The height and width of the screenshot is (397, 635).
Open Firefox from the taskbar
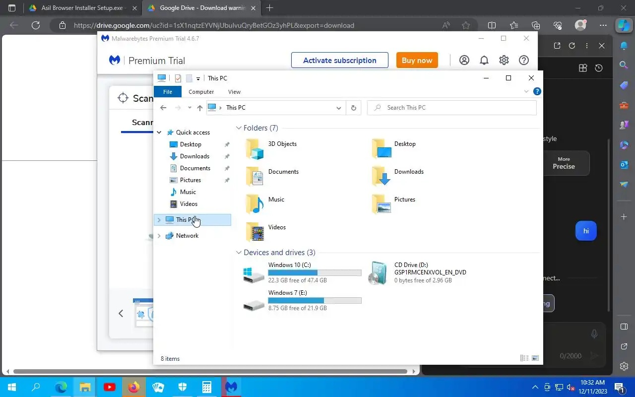click(134, 387)
